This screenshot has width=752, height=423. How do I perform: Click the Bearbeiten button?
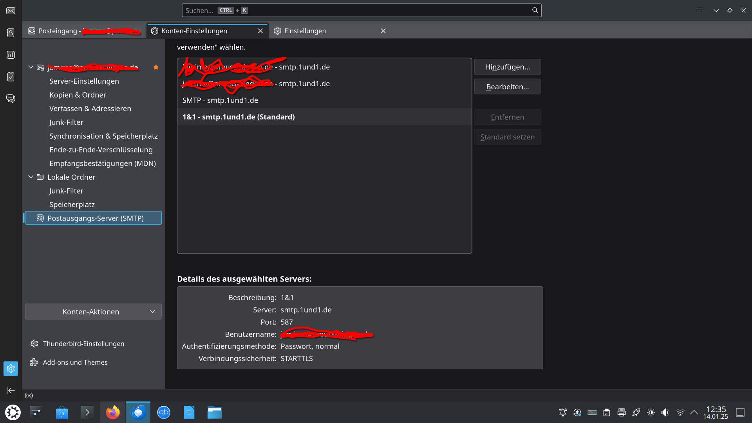tap(507, 87)
